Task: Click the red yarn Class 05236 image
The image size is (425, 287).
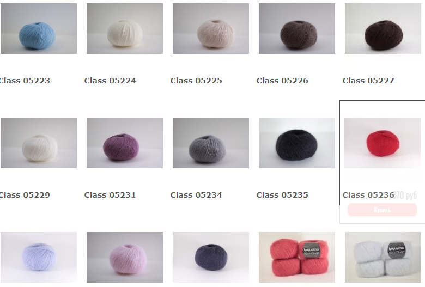Action: [382, 143]
